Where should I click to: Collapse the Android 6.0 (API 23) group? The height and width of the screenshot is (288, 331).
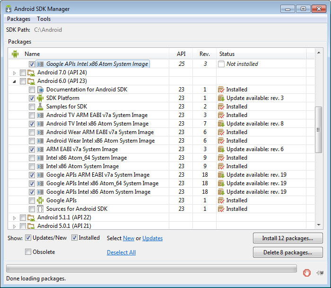point(15,81)
